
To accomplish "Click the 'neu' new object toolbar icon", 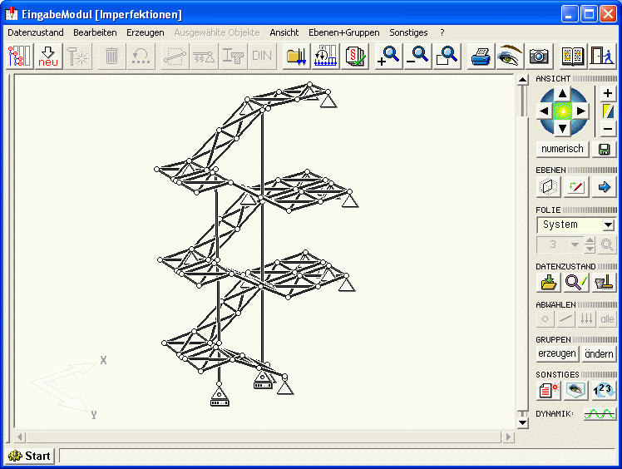I will tap(48, 56).
